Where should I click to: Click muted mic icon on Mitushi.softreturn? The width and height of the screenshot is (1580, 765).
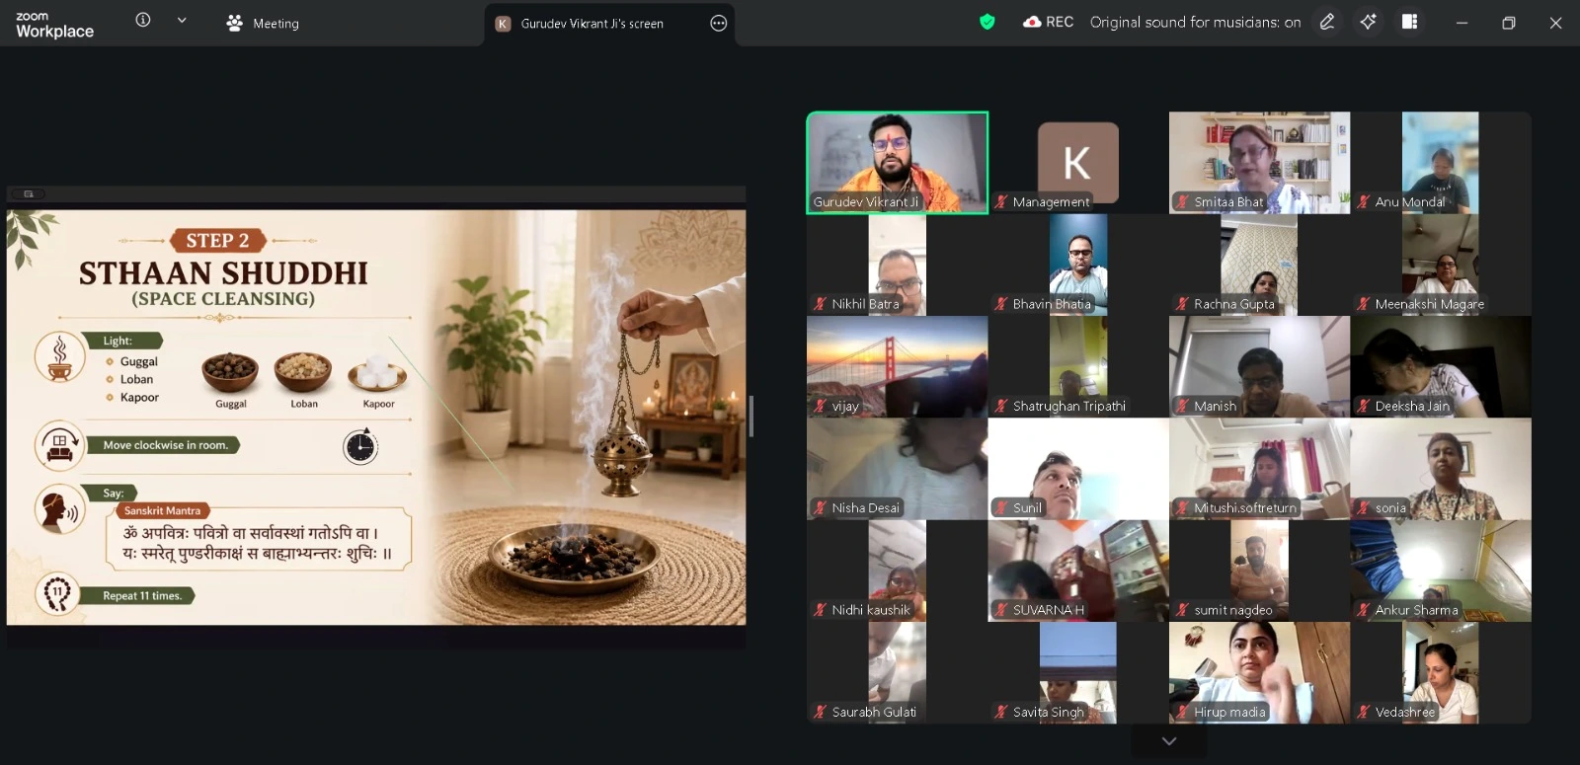[1182, 508]
